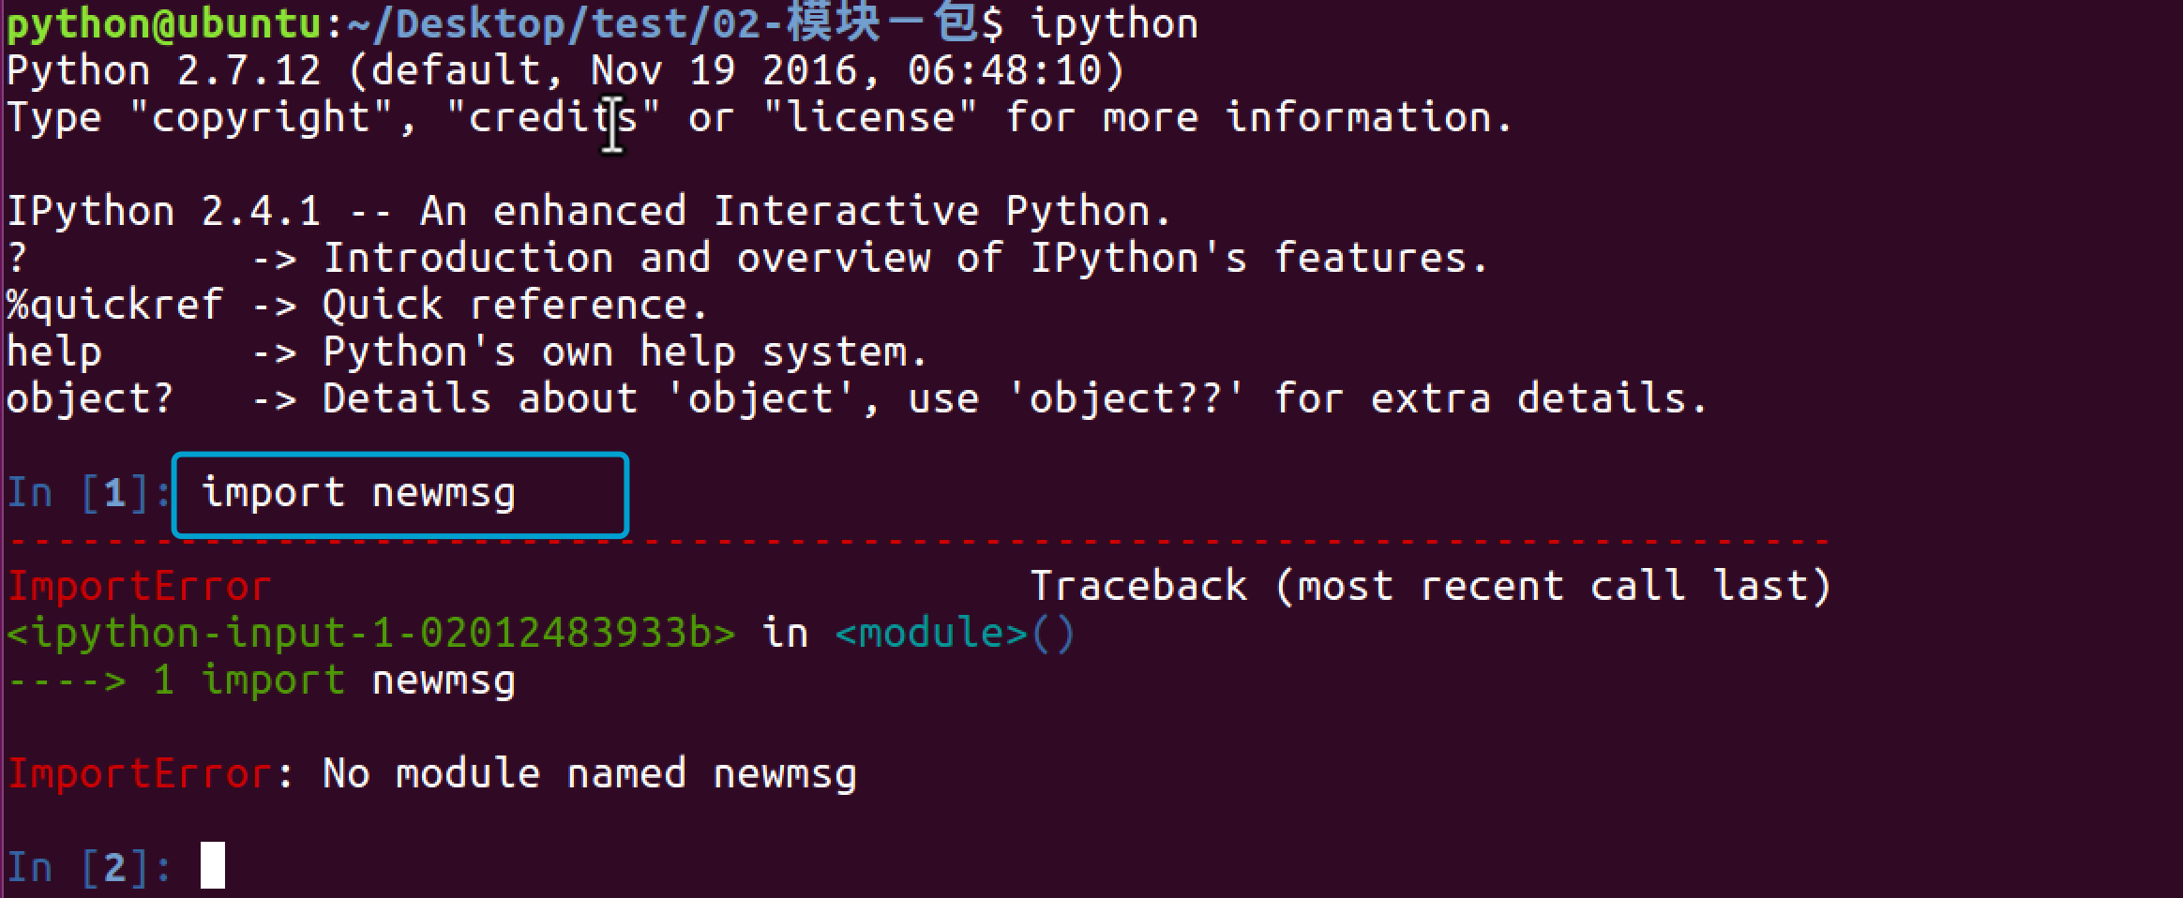Click the "ipython" command on the first line

[x=1114, y=24]
